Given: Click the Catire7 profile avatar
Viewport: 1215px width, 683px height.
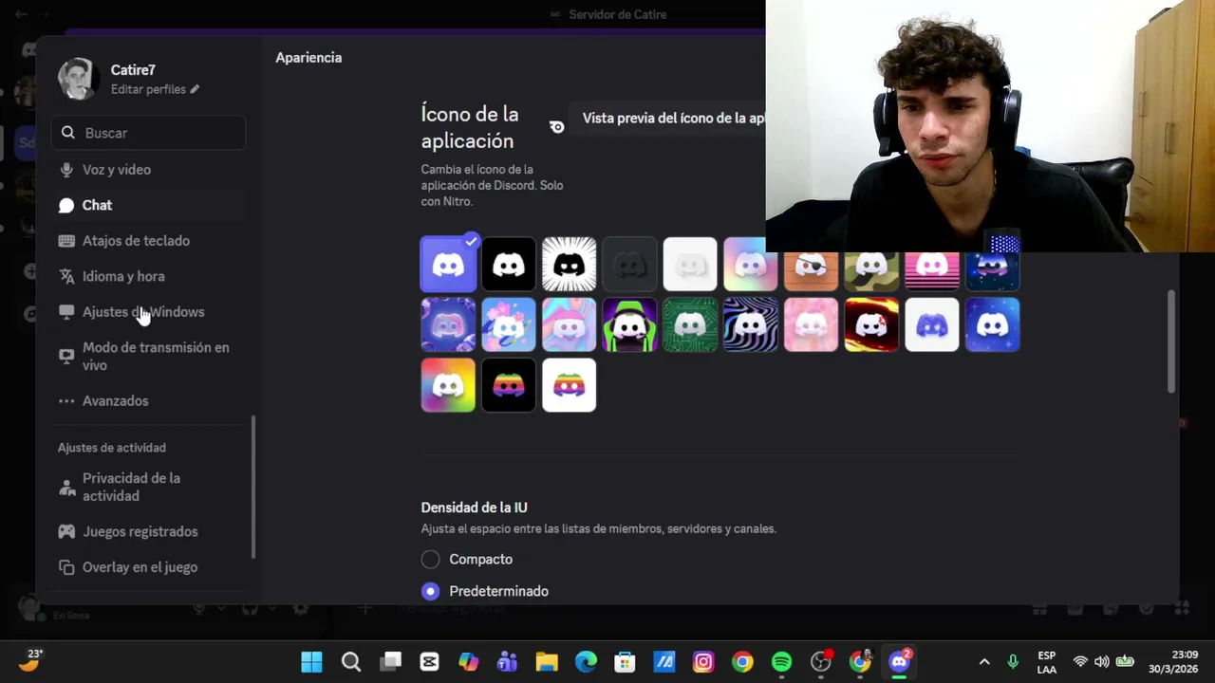Looking at the screenshot, I should pos(78,79).
